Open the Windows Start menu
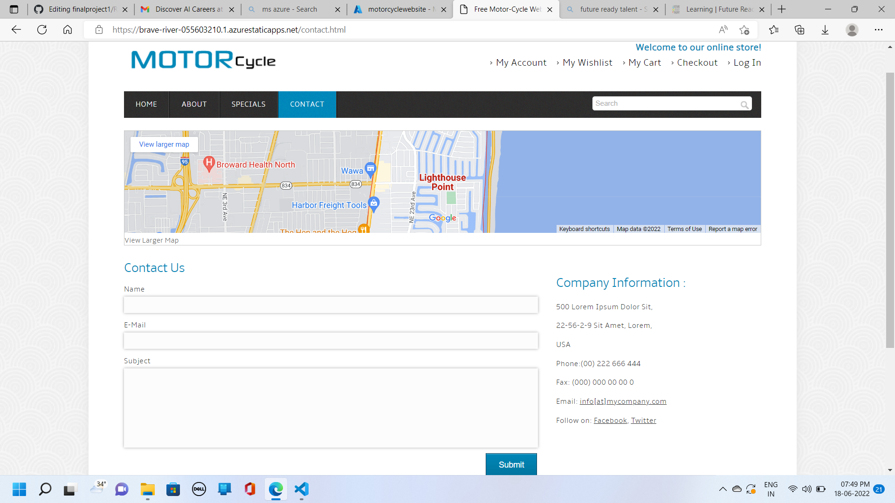 tap(19, 489)
